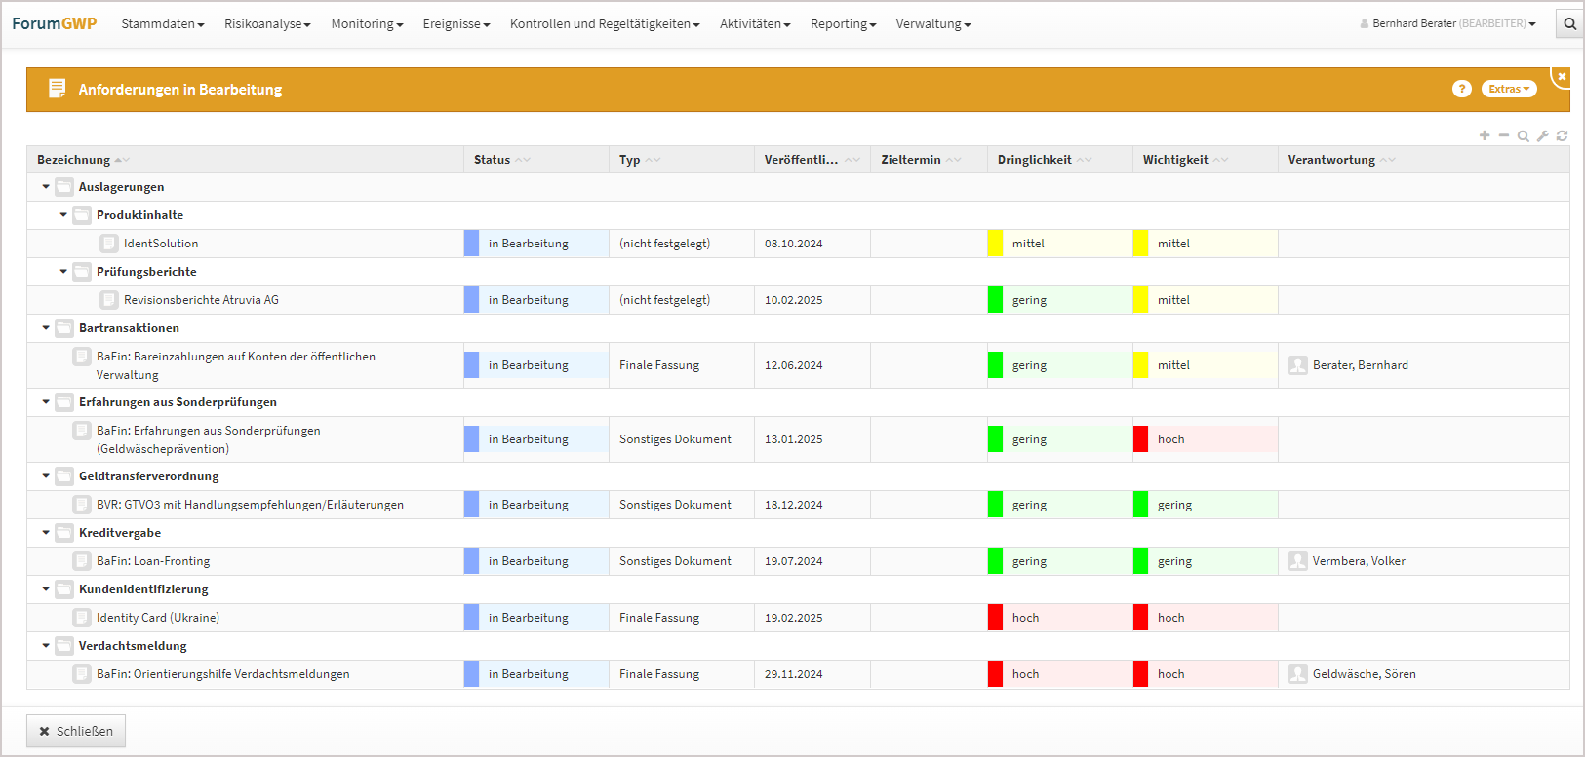The image size is (1585, 757).
Task: Open the Reporting menu
Action: click(x=843, y=23)
